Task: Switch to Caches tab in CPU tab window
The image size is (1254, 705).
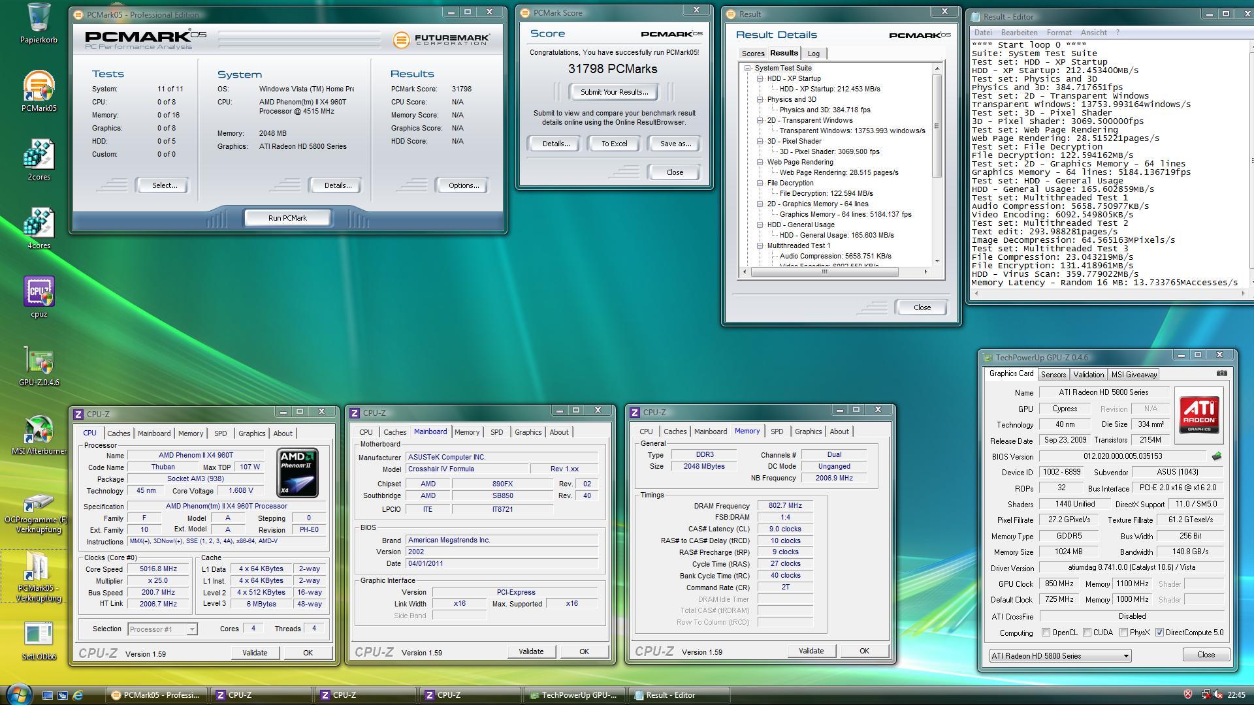Action: click(x=119, y=433)
